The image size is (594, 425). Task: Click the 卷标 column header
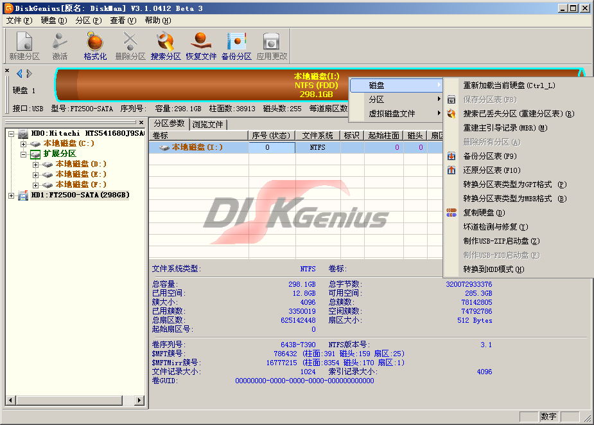coord(199,136)
